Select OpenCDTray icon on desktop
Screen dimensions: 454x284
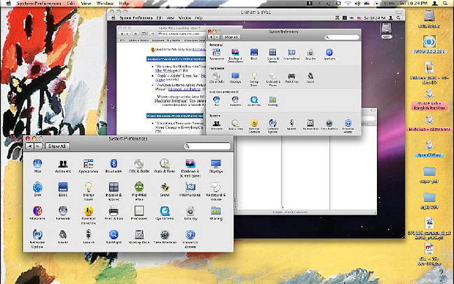click(429, 149)
